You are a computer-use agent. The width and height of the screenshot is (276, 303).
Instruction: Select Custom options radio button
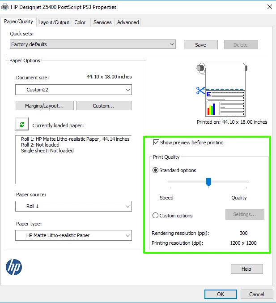tap(155, 215)
